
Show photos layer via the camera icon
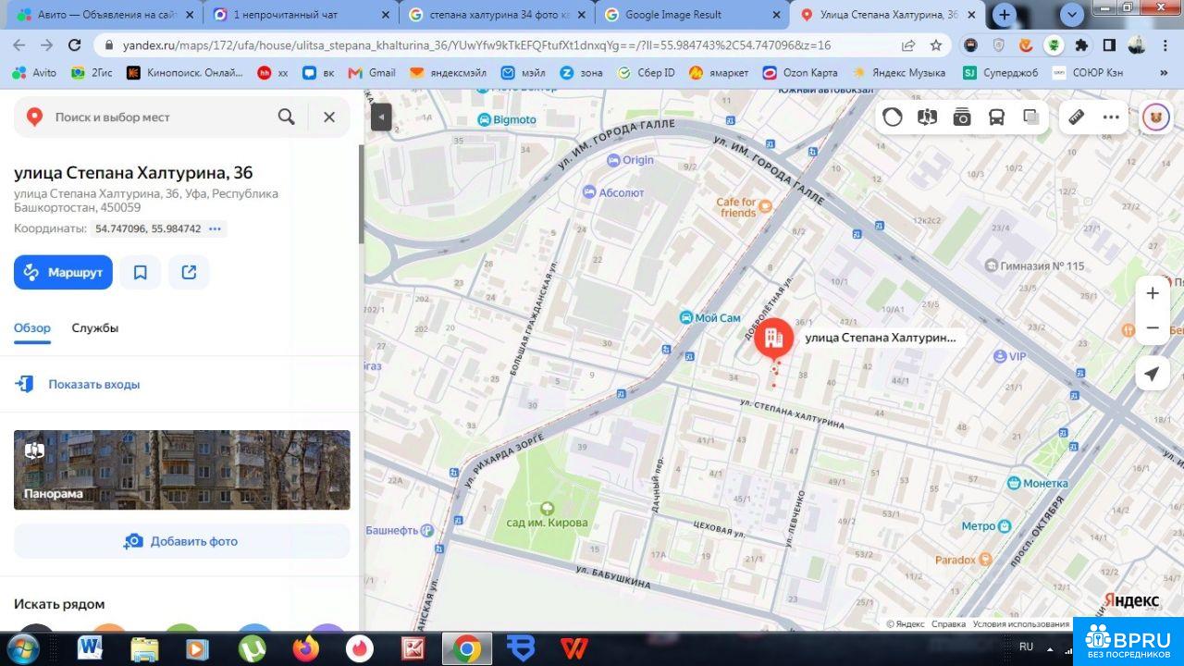coord(962,117)
